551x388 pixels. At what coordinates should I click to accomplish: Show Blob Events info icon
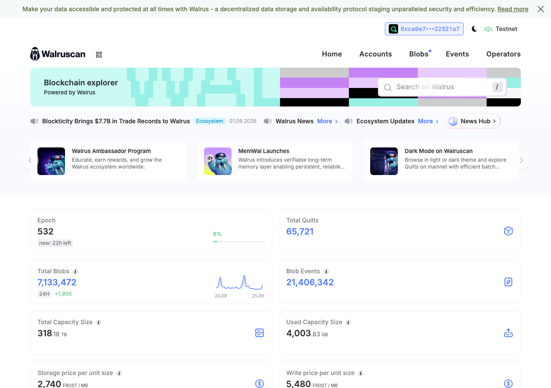[326, 272]
